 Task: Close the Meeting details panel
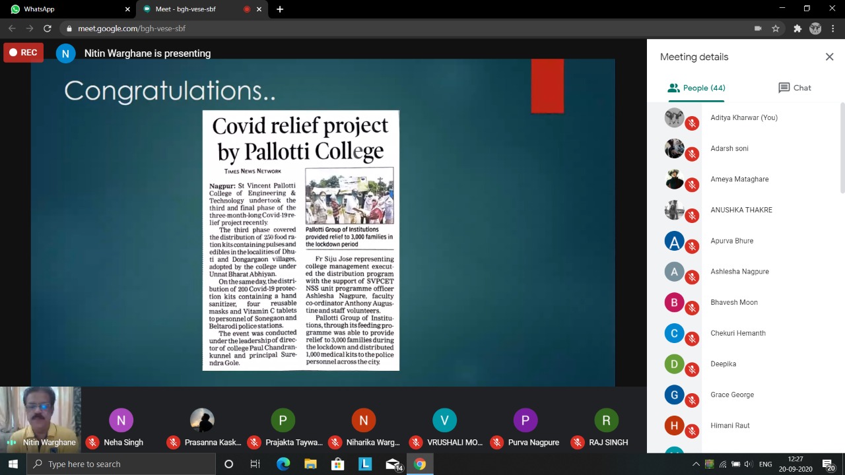[829, 57]
